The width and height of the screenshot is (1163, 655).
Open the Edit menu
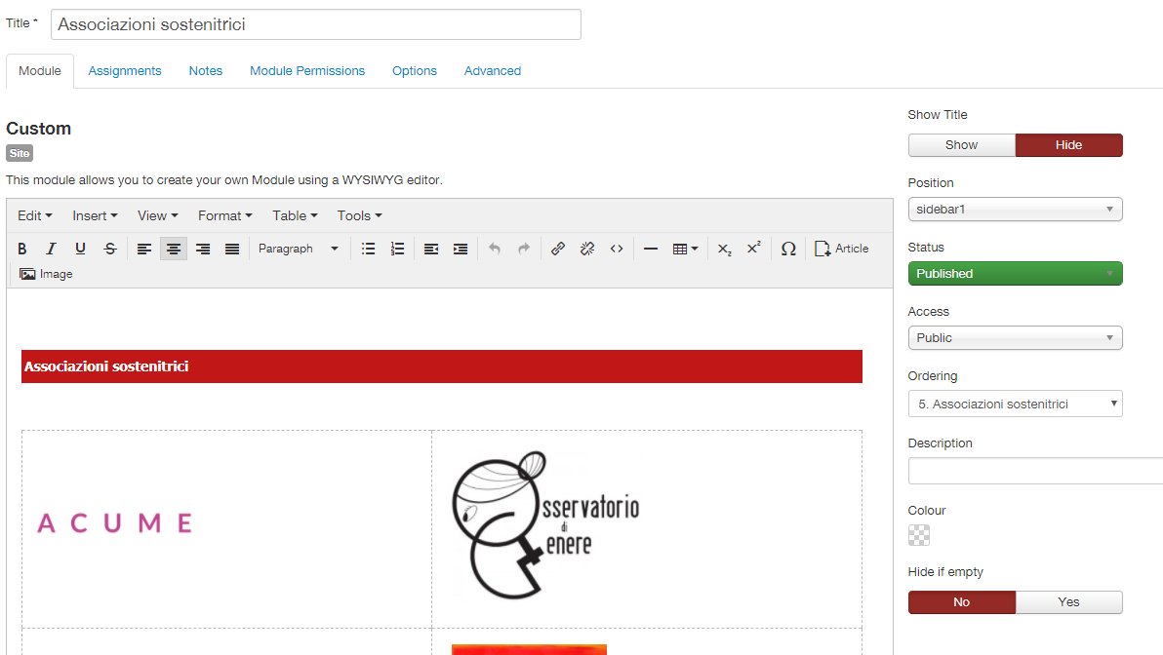click(35, 215)
